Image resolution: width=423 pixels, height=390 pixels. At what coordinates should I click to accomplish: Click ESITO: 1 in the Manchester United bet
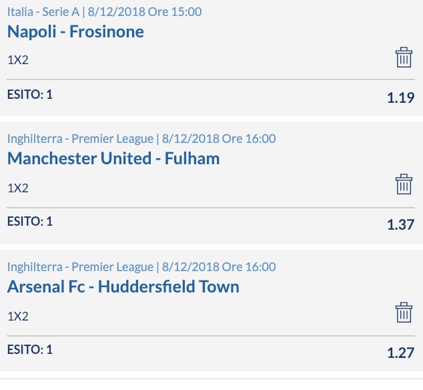tap(30, 222)
